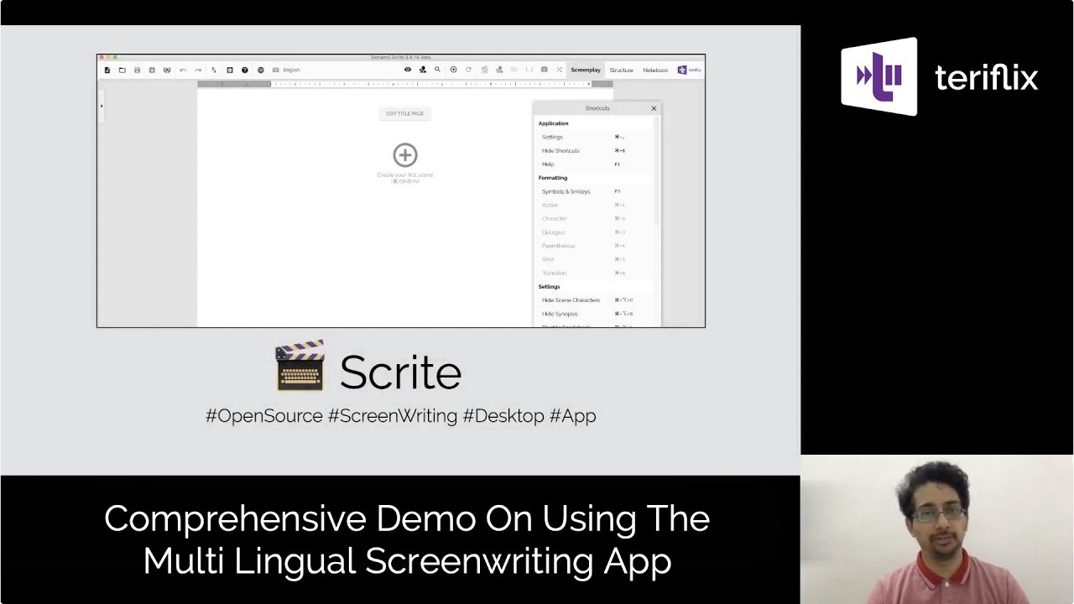Image resolution: width=1074 pixels, height=604 pixels.
Task: Click the brackets icon in toolbar
Action: (x=529, y=70)
